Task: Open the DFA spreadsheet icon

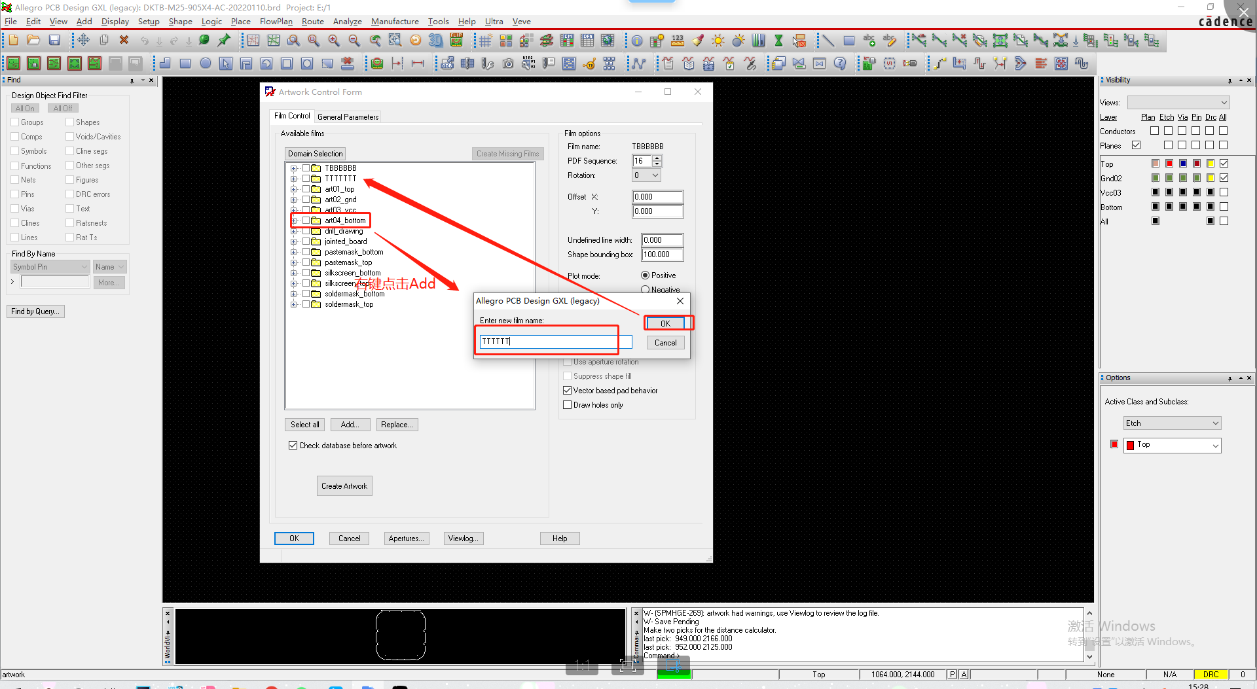Action: [x=587, y=41]
